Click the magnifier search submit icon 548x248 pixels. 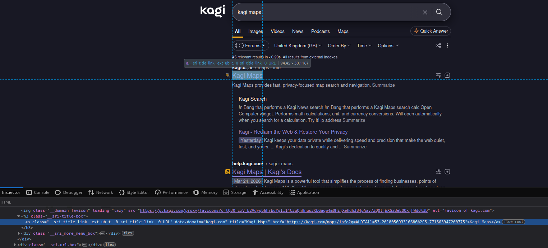point(439,12)
